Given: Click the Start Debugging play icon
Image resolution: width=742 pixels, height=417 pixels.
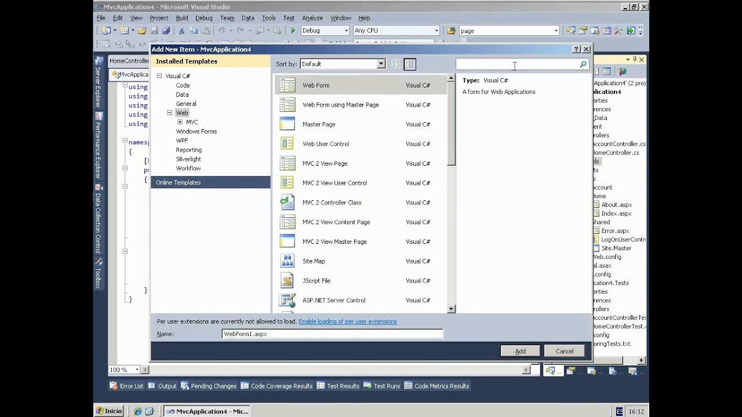Looking at the screenshot, I should pyautogui.click(x=293, y=31).
